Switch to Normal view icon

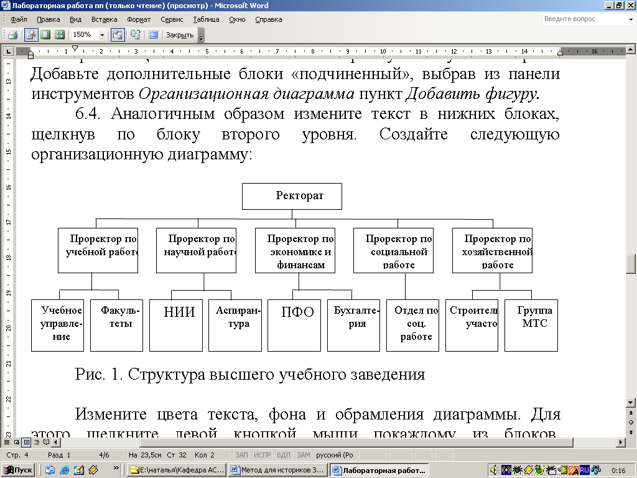(x=7, y=442)
